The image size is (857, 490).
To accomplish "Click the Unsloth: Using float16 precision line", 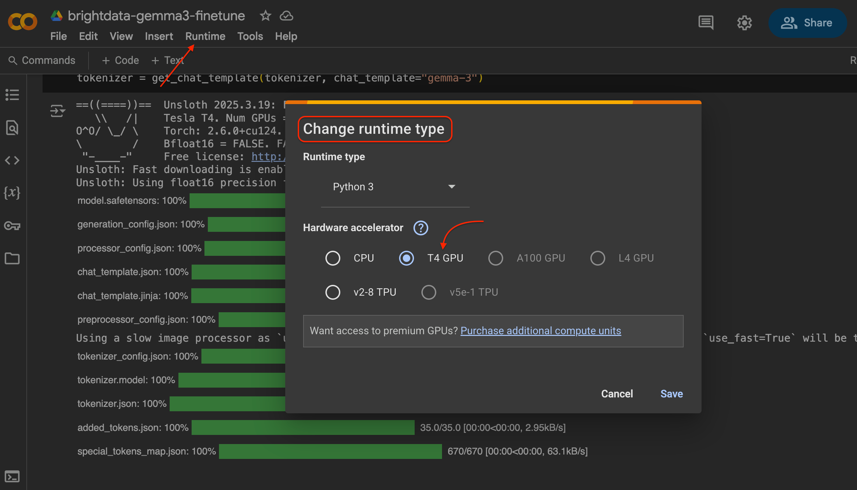I will (180, 183).
